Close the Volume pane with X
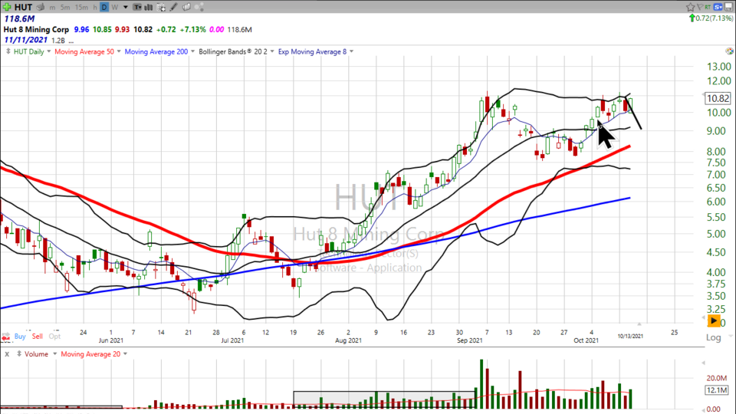Image resolution: width=736 pixels, height=414 pixels. [x=6, y=354]
